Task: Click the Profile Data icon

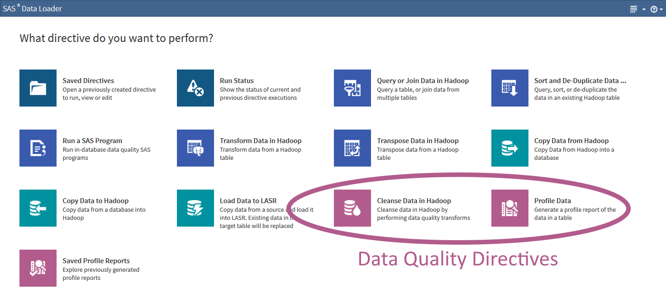Action: pyautogui.click(x=509, y=208)
